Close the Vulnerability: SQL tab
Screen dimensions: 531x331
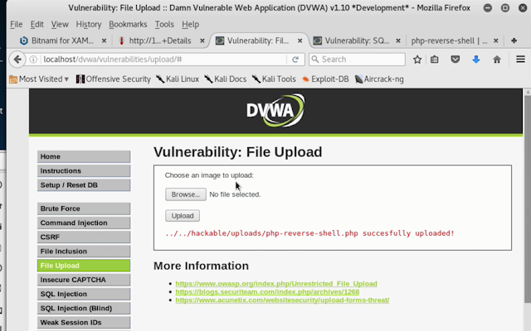pyautogui.click(x=398, y=41)
